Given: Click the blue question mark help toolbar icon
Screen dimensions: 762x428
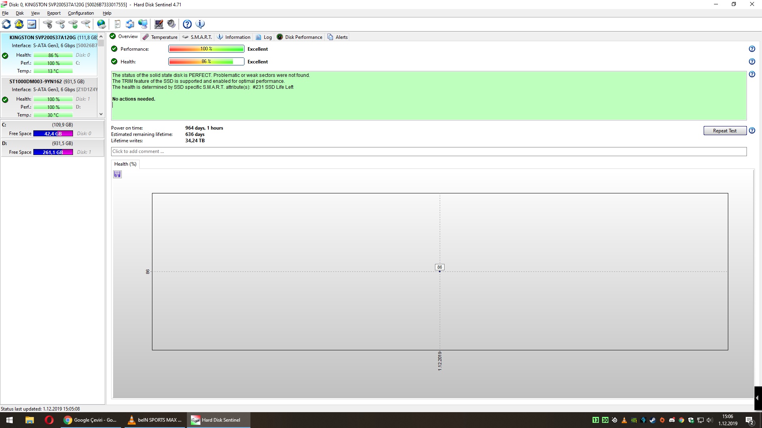Looking at the screenshot, I should 187,24.
